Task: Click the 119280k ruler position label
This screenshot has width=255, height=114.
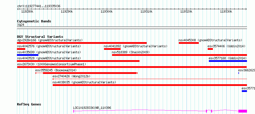Action: click(x=27, y=11)
